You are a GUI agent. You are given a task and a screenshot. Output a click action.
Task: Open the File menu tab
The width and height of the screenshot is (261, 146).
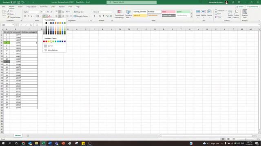coord(4,7)
